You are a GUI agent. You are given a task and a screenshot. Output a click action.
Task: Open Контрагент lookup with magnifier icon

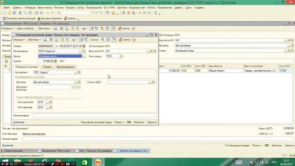(79, 72)
